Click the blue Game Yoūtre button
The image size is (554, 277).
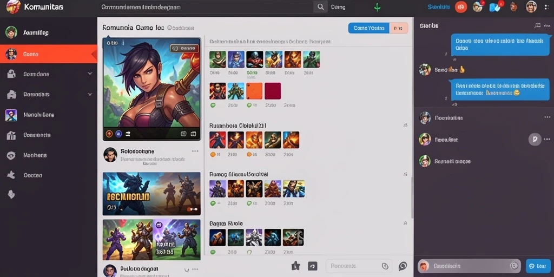[369, 28]
